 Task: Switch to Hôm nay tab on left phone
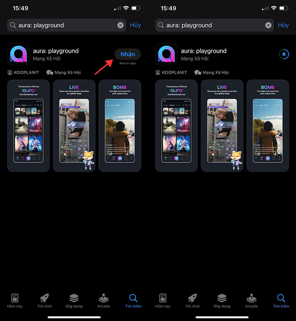click(15, 300)
